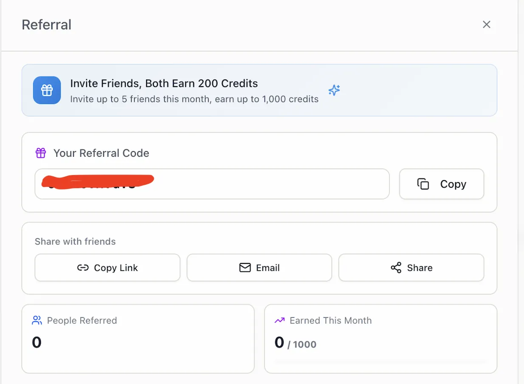The width and height of the screenshot is (524, 384).
Task: Click the envelope icon in Email button
Action: pyautogui.click(x=245, y=268)
